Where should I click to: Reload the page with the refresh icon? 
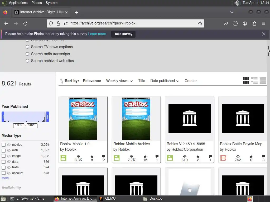[25, 23]
